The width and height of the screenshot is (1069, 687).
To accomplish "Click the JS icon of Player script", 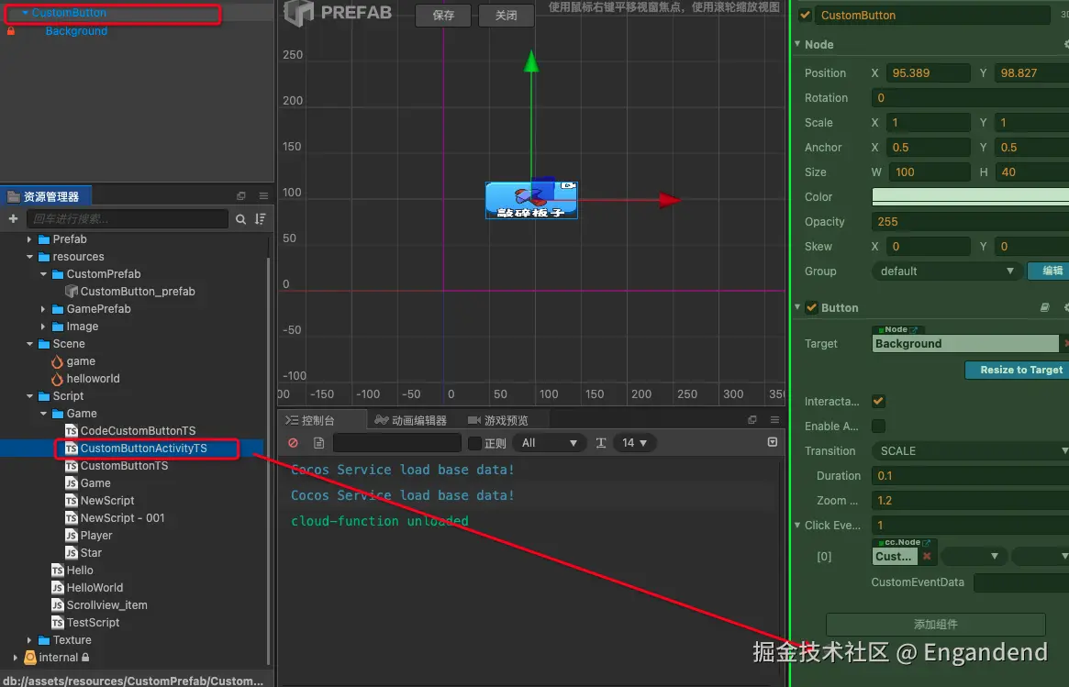I will tap(71, 536).
